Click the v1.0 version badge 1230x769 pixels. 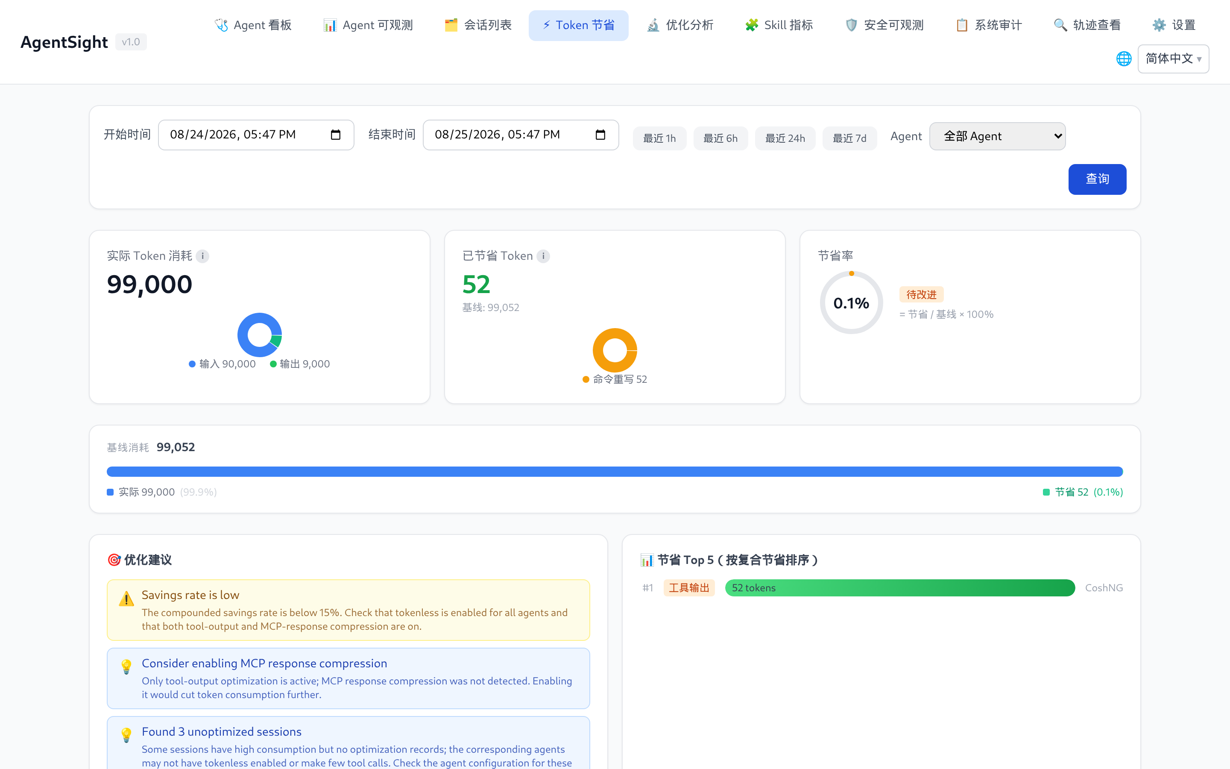point(131,42)
